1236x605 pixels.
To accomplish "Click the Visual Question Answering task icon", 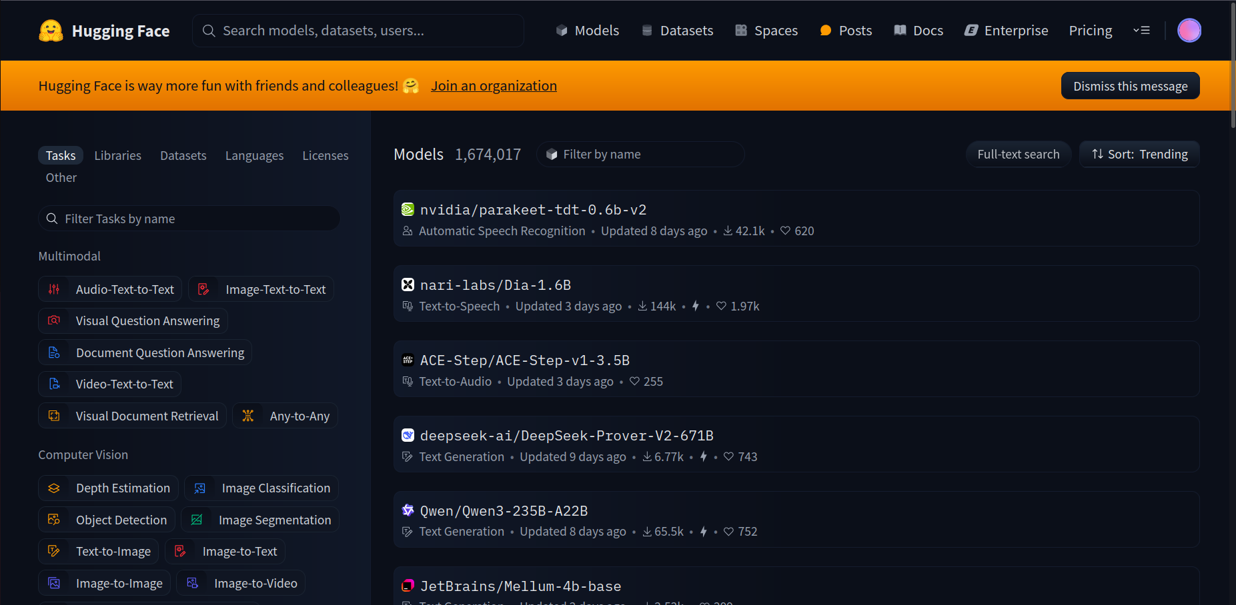I will [54, 320].
